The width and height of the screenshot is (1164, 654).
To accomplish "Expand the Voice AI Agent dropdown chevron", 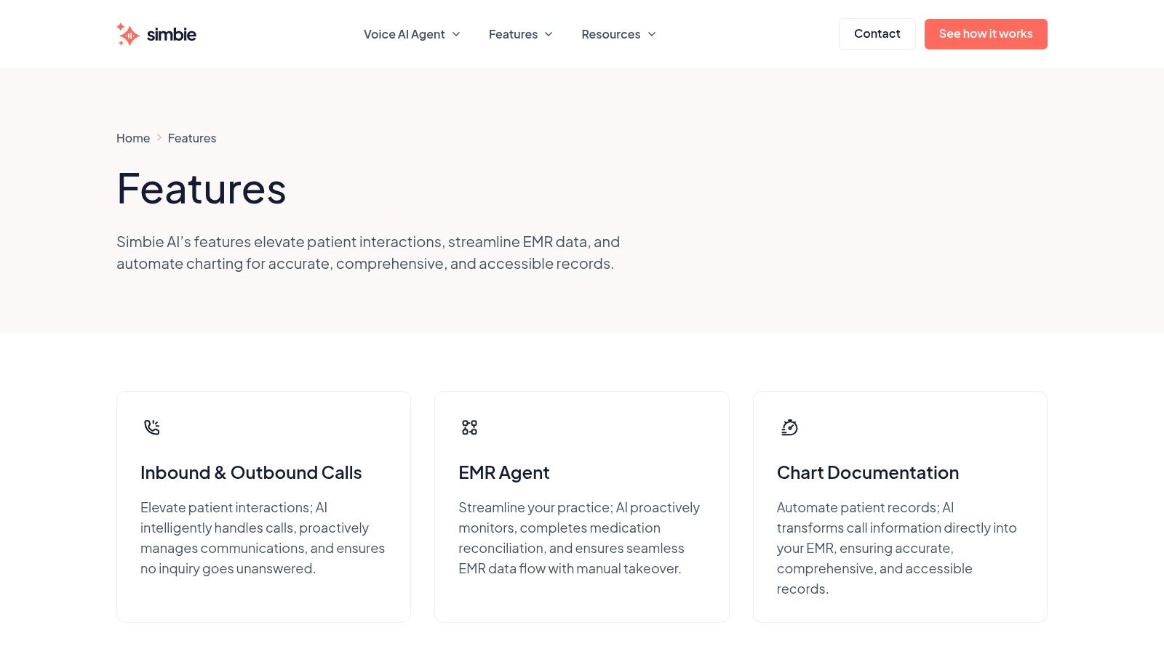I will (x=456, y=34).
